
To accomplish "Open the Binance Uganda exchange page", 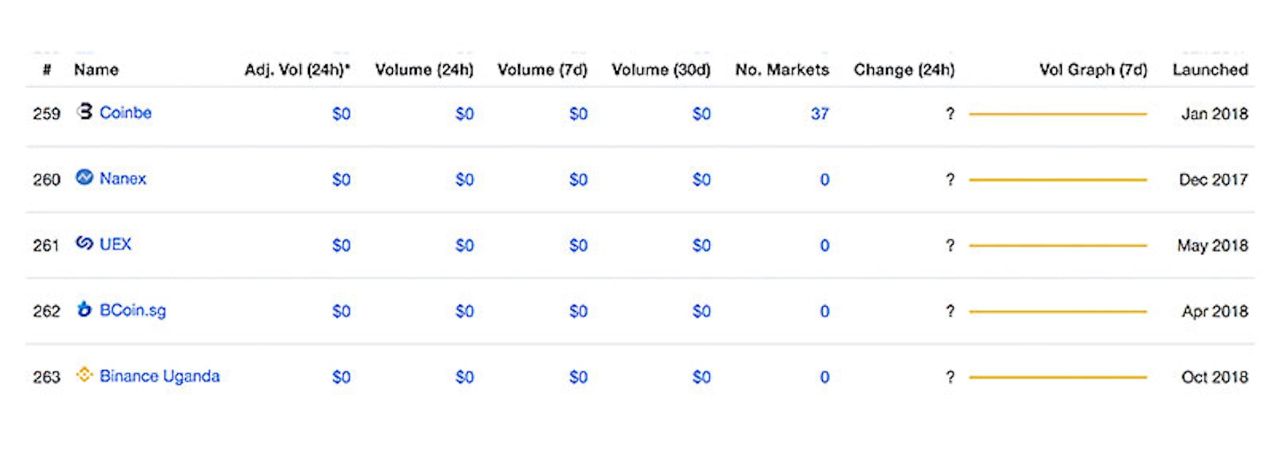I will click(159, 376).
